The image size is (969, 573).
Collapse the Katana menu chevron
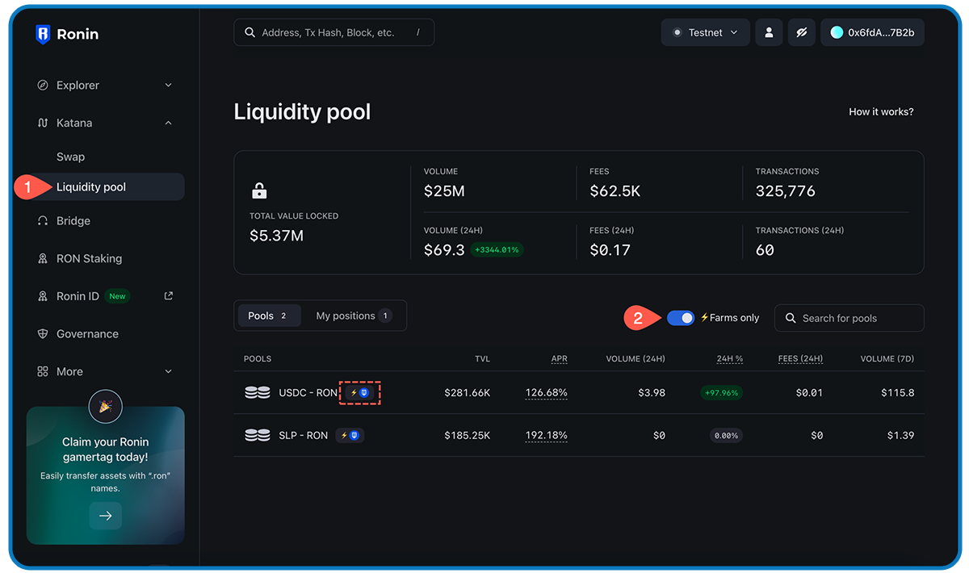tap(168, 123)
